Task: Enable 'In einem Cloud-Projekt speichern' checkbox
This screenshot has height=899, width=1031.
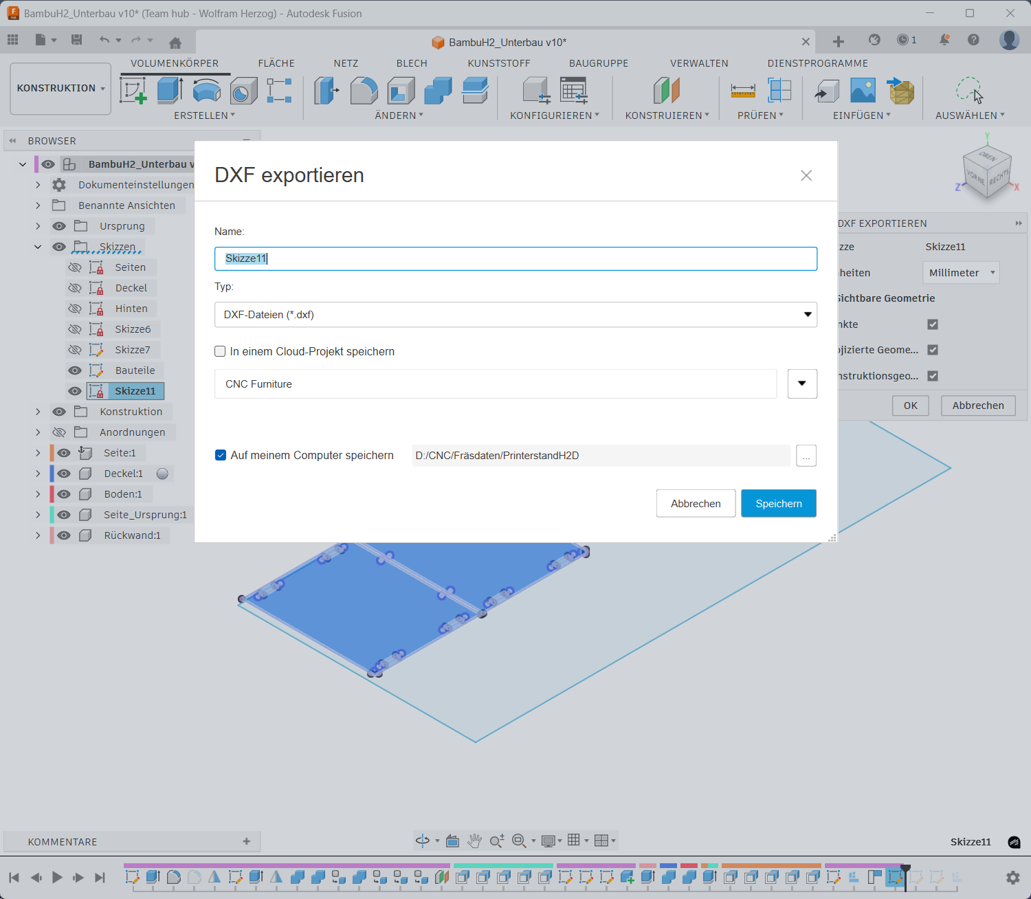Action: 220,351
